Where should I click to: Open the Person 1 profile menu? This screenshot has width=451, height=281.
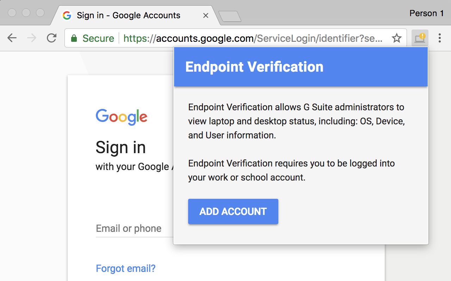[x=426, y=13]
